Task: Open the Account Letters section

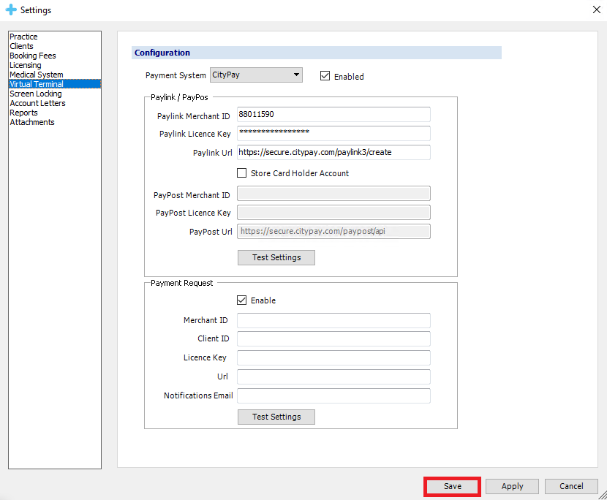Action: pyautogui.click(x=37, y=103)
